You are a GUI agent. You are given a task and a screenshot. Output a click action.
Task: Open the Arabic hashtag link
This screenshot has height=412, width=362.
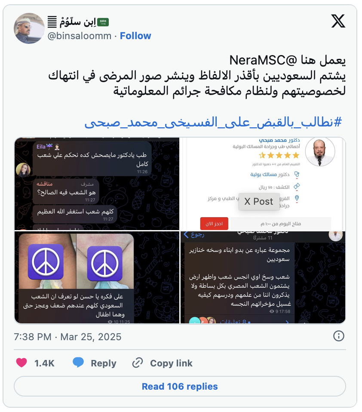[213, 123]
